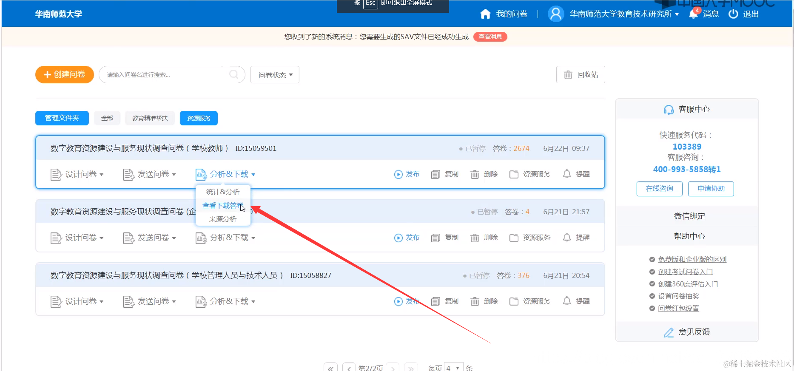794x371 pixels.
Task: Click 发布 play icon for 学校教师 survey
Action: 398,174
